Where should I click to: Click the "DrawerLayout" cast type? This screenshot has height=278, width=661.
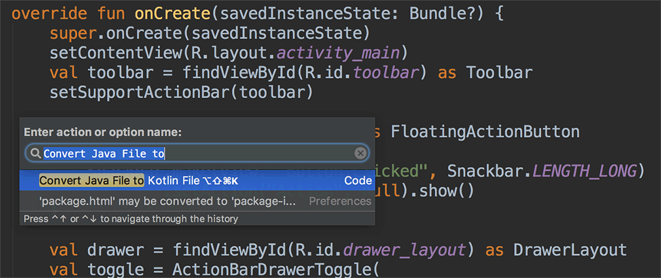tap(570, 251)
